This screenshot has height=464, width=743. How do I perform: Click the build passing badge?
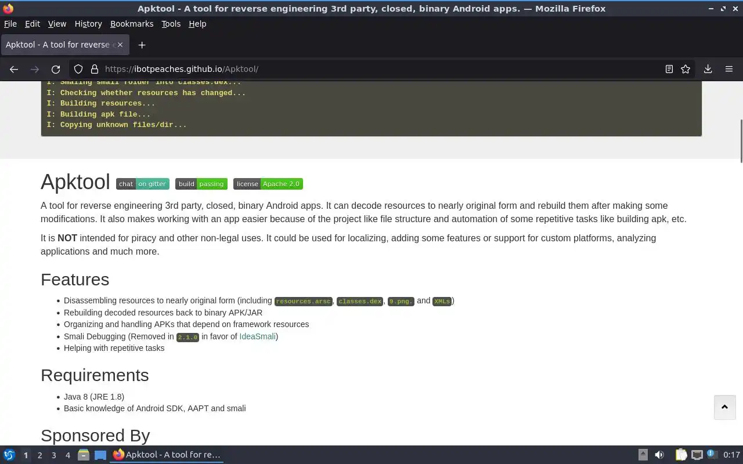coord(201,184)
